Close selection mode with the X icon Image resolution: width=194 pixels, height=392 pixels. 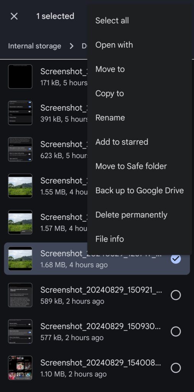coord(14,16)
